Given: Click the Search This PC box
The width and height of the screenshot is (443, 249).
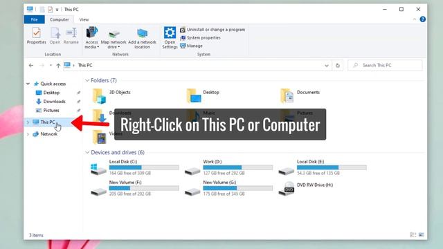Looking at the screenshot, I should pos(385,66).
